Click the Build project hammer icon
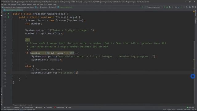Viewport: 197px width, 111px height. point(142,7)
